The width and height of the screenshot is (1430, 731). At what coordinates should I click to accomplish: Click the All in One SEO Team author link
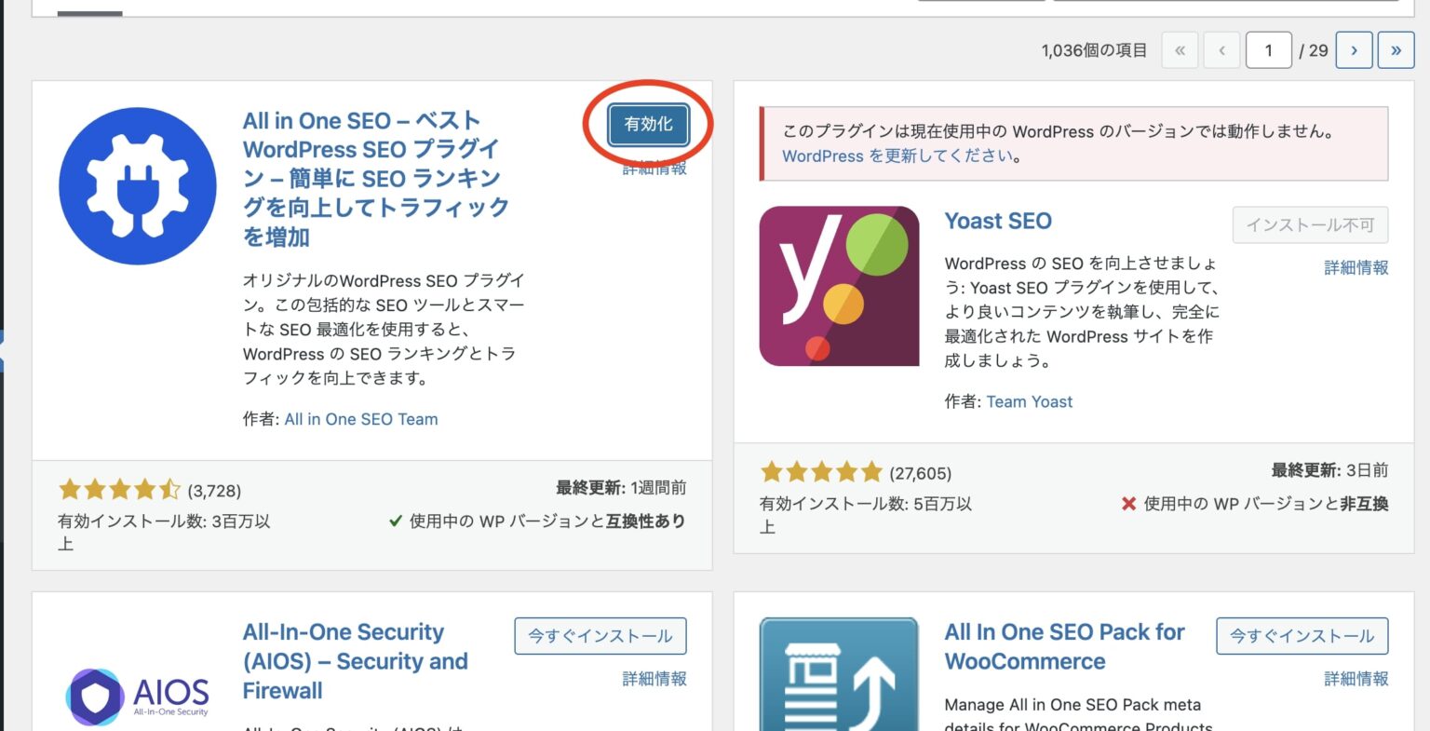tap(361, 419)
